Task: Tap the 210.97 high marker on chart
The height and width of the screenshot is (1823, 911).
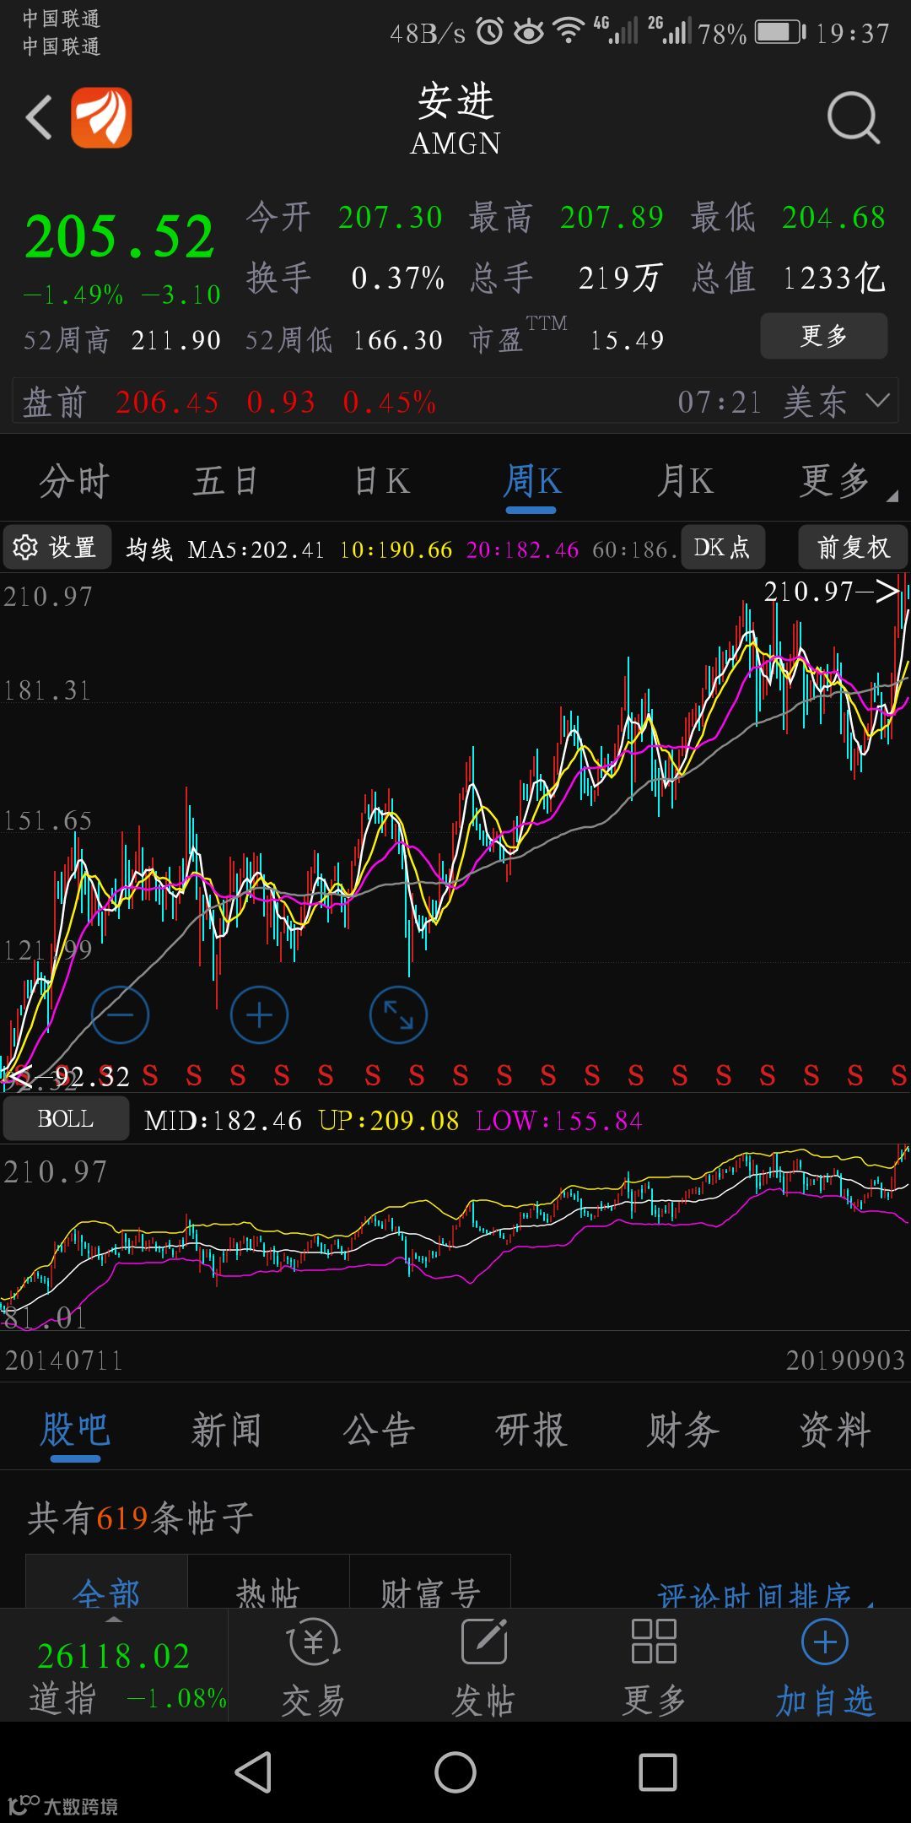Action: (x=831, y=592)
